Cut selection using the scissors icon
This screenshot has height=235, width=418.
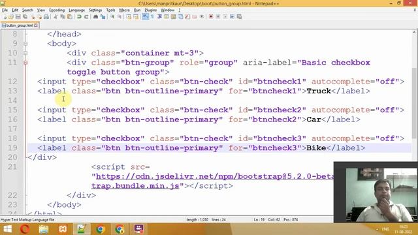click(56, 16)
